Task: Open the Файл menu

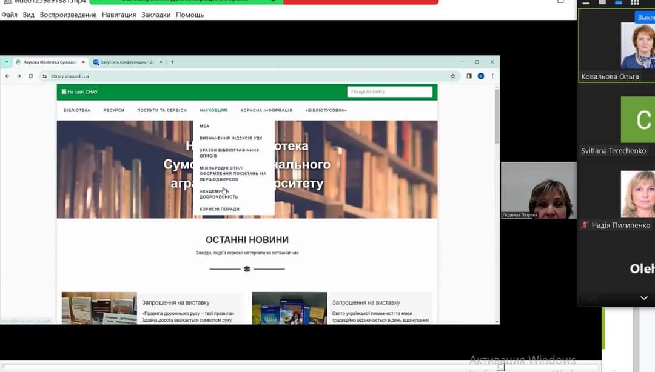Action: pos(9,15)
